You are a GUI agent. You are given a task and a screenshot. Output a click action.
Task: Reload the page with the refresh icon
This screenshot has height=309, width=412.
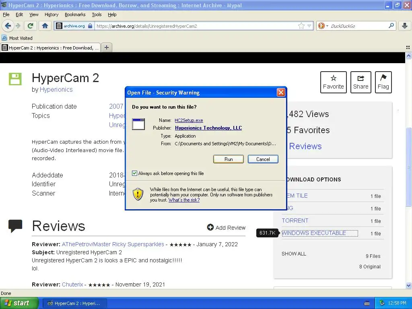[x=31, y=26]
